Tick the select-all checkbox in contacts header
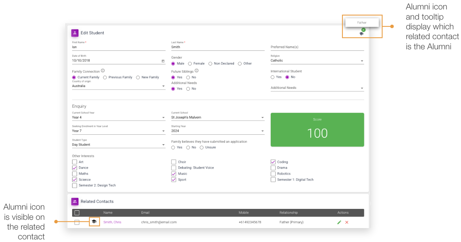 pyautogui.click(x=77, y=213)
